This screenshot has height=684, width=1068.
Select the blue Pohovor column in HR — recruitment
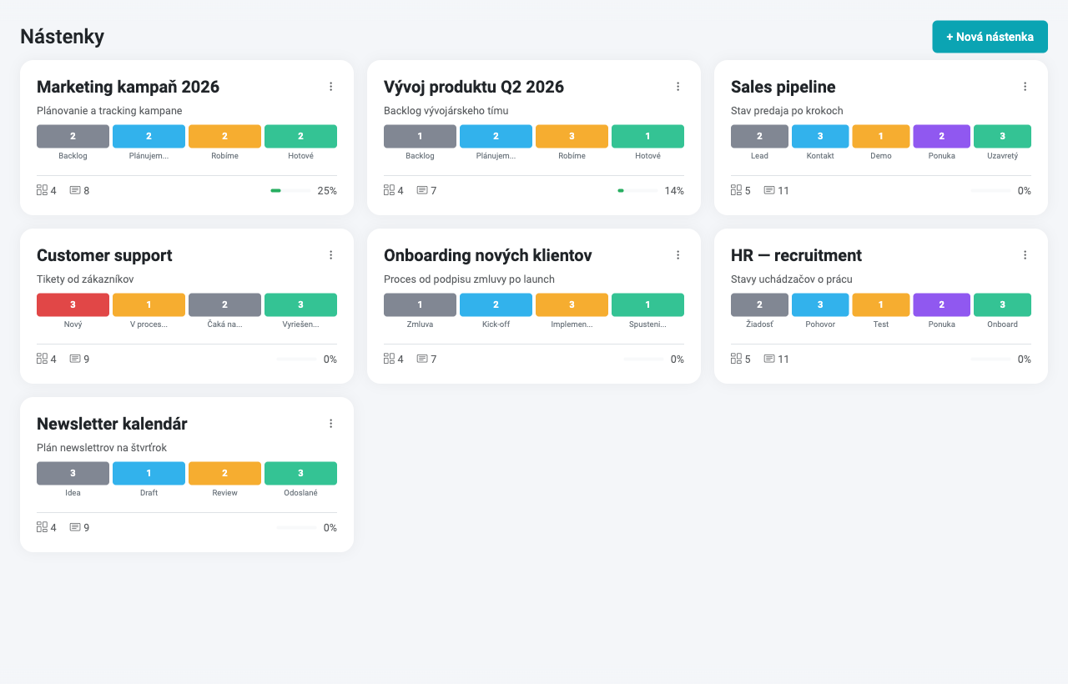[820, 304]
